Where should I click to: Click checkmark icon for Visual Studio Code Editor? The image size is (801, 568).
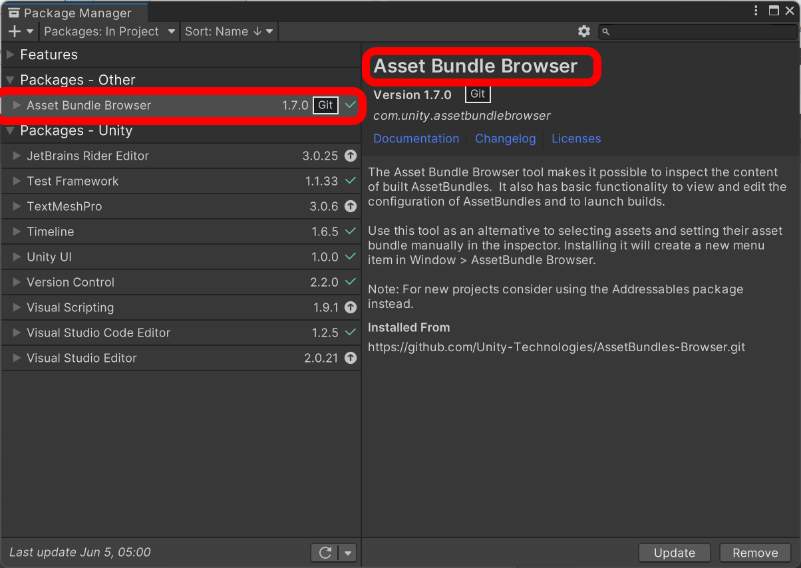coord(351,333)
